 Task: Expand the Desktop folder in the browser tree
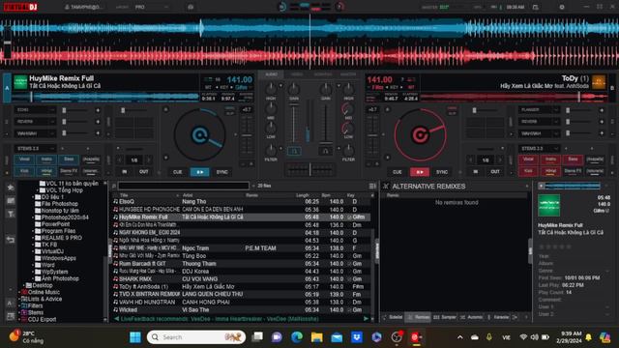point(23,285)
